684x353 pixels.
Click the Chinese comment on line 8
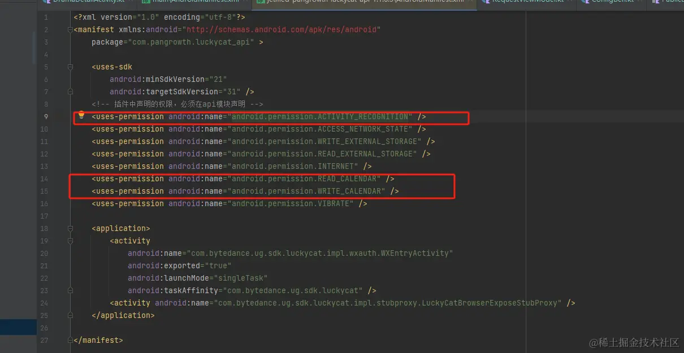[178, 104]
